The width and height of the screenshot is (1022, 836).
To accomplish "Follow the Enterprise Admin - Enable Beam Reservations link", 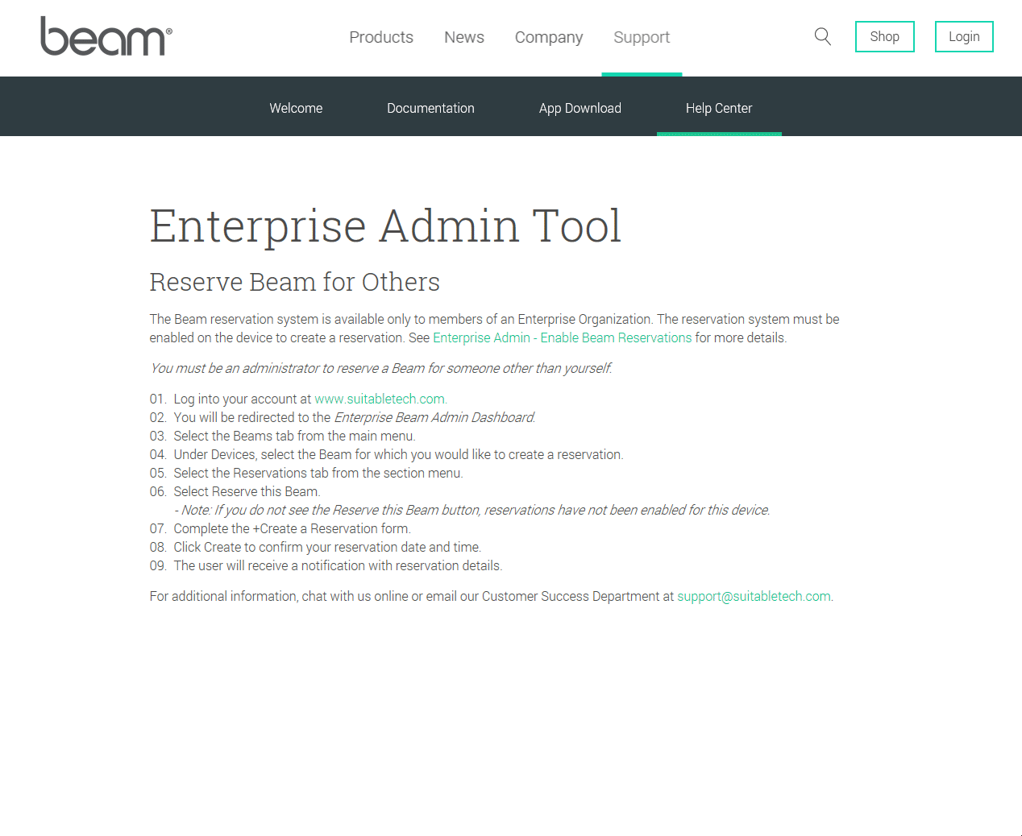I will coord(562,337).
